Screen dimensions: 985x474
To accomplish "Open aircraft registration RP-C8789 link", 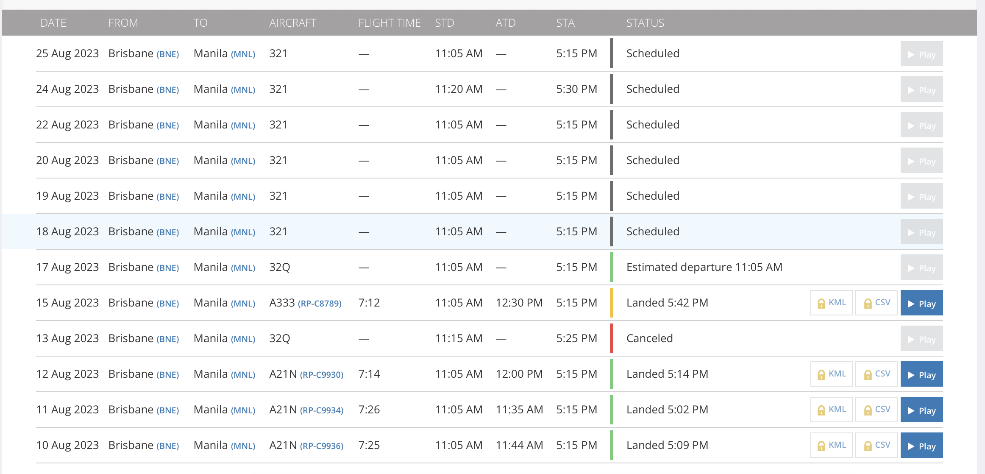I will coord(320,304).
